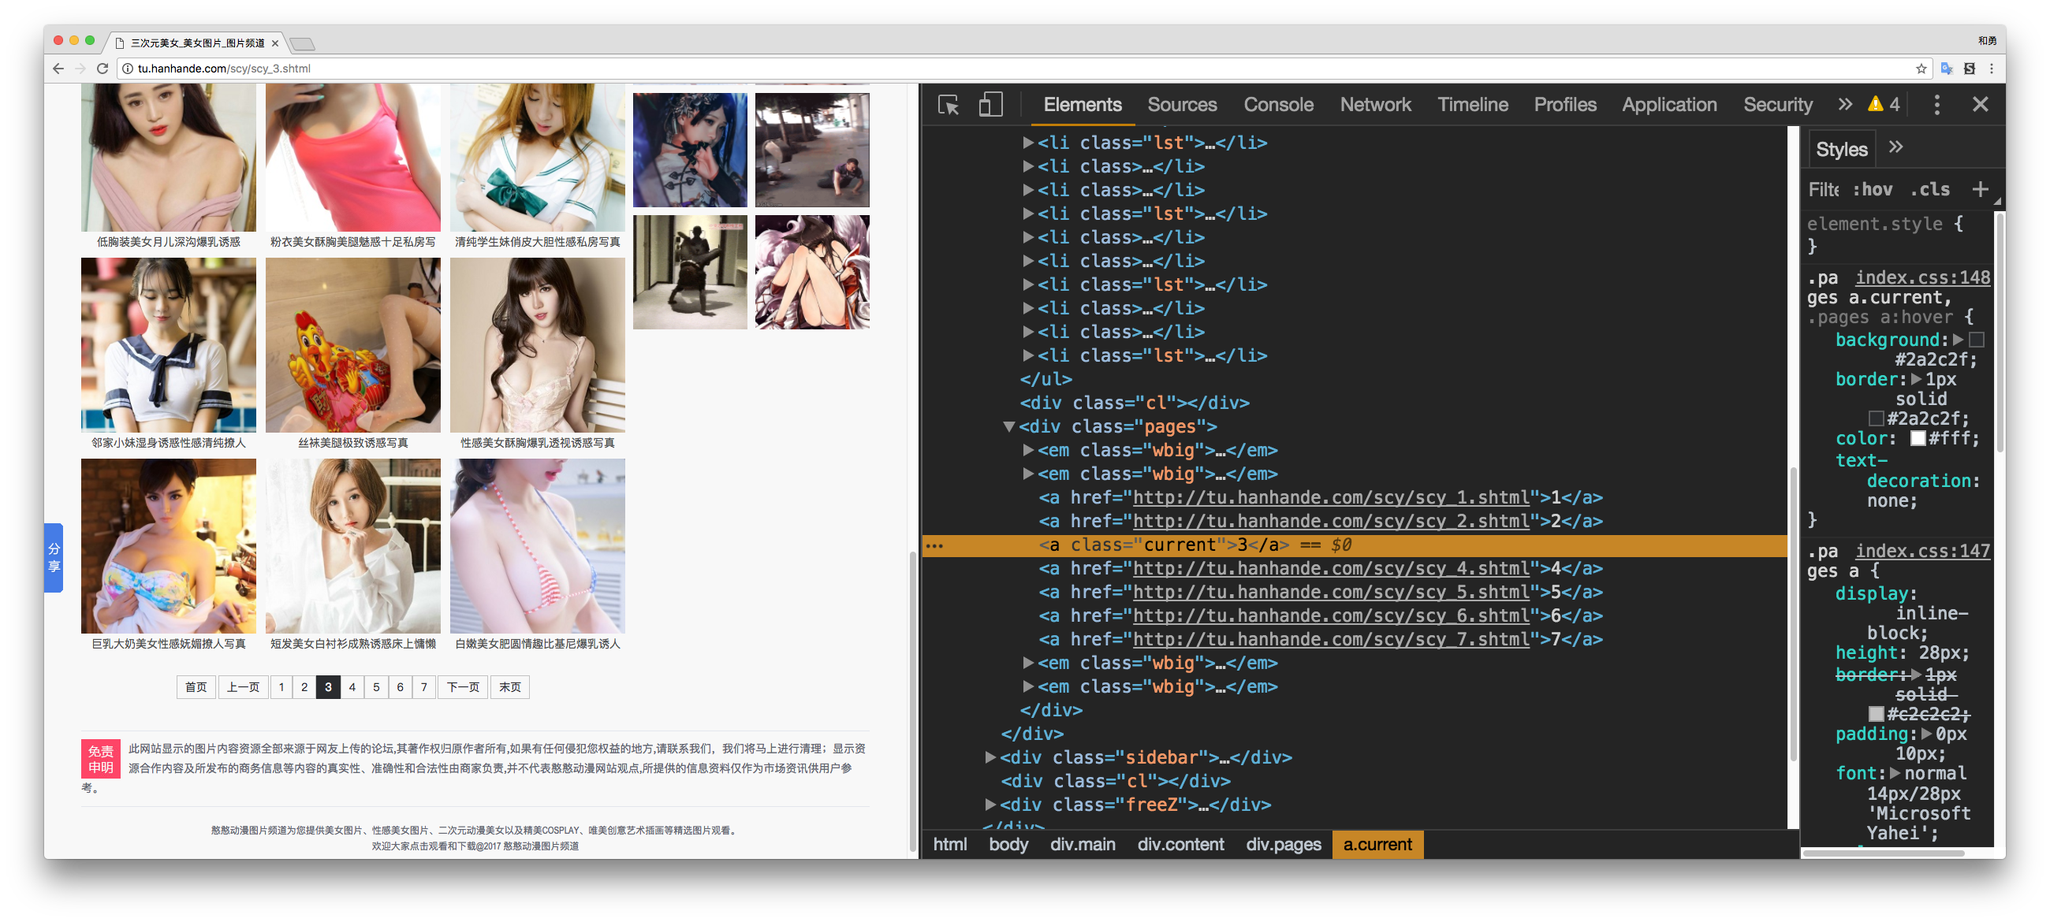
Task: Switch to the Network tab
Action: [x=1374, y=104]
